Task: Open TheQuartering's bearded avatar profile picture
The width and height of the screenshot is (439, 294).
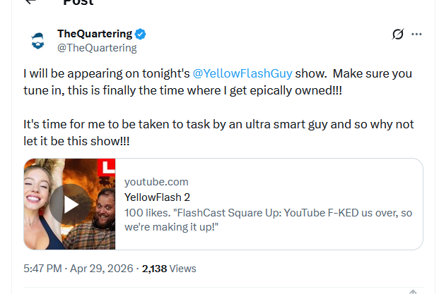Action: 37,41
